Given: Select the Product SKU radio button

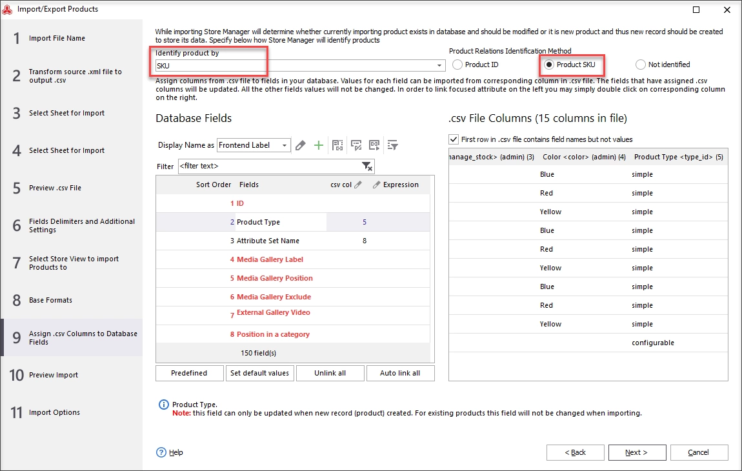Looking at the screenshot, I should coord(549,65).
